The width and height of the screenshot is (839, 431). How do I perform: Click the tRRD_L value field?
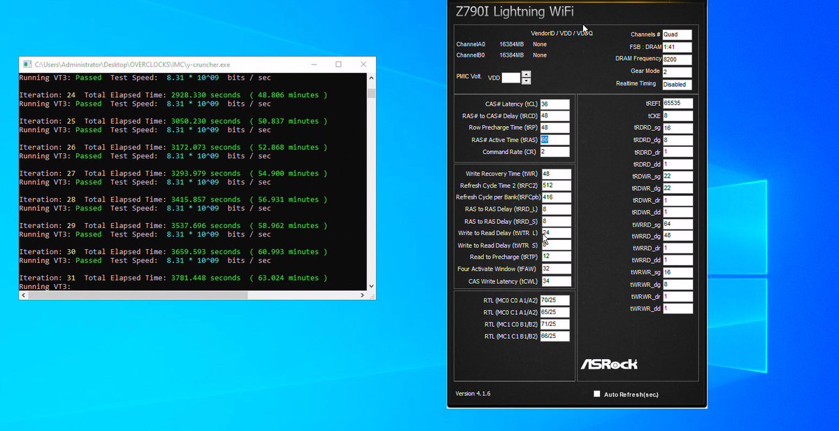click(x=556, y=209)
